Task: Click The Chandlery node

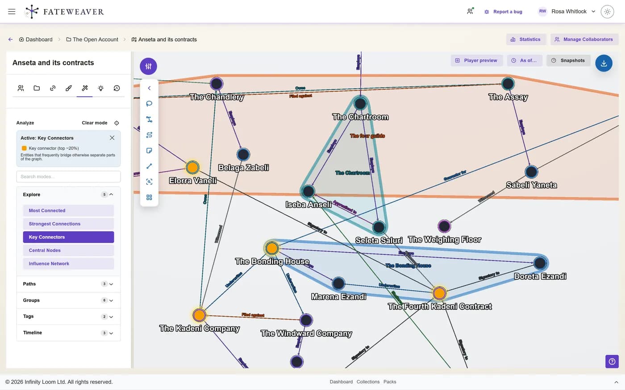Action: [x=217, y=83]
